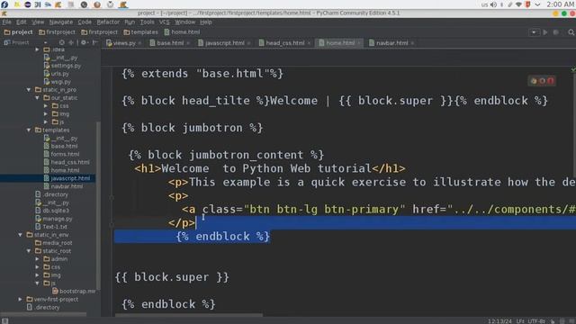Switch to the head_css.html editor tab

(x=284, y=43)
